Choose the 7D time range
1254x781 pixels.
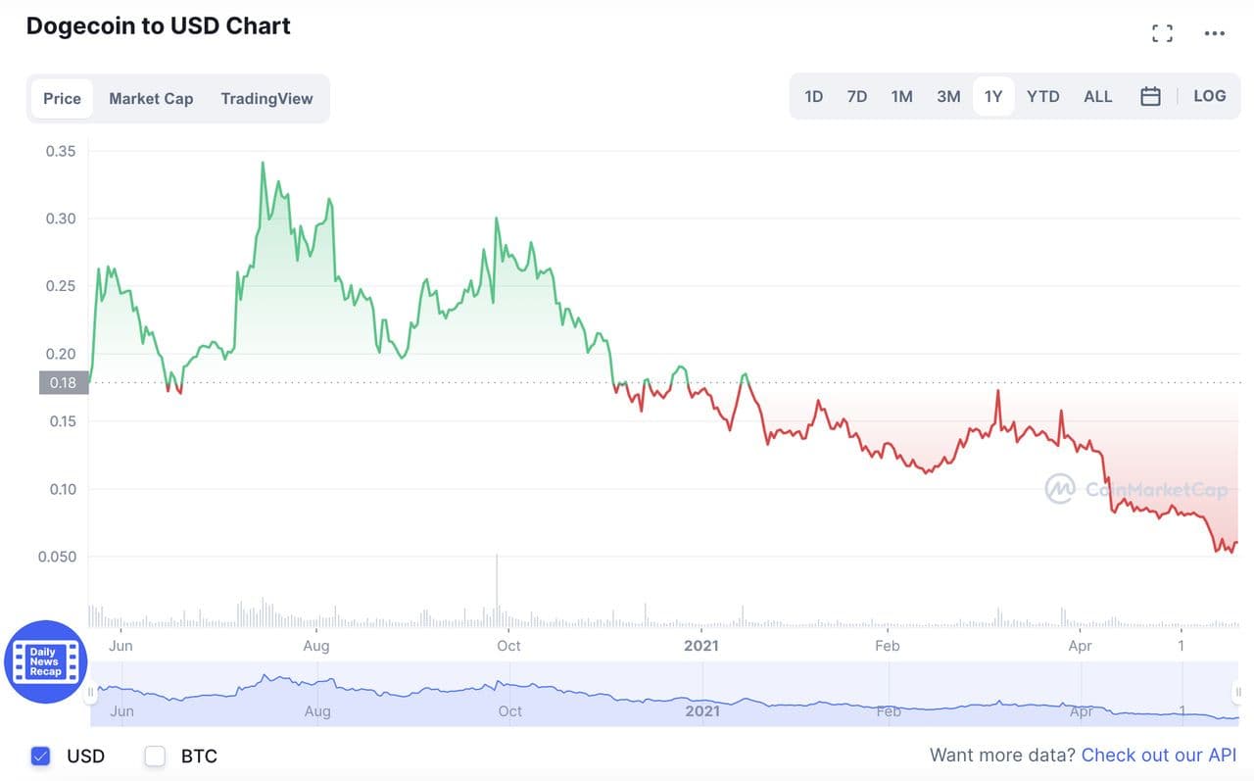click(x=857, y=96)
